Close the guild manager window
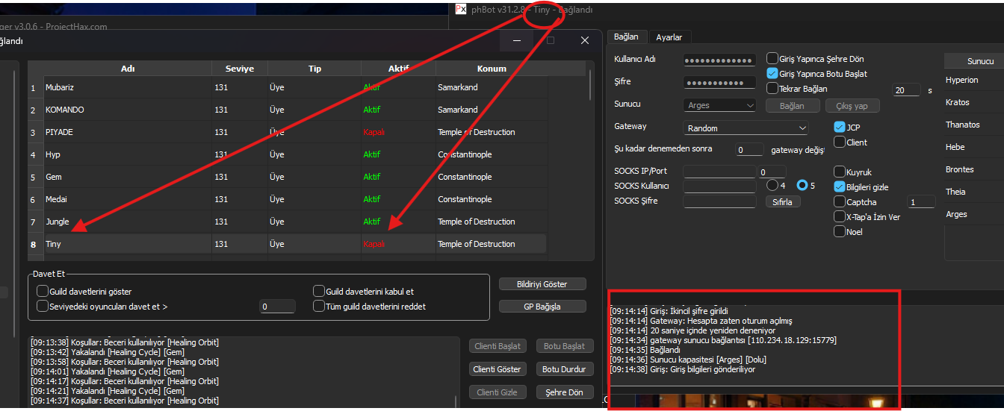The height and width of the screenshot is (411, 1004). [x=584, y=40]
